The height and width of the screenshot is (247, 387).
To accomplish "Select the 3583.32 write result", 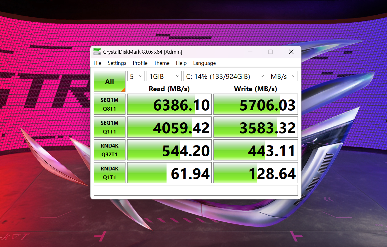I will pos(256,127).
